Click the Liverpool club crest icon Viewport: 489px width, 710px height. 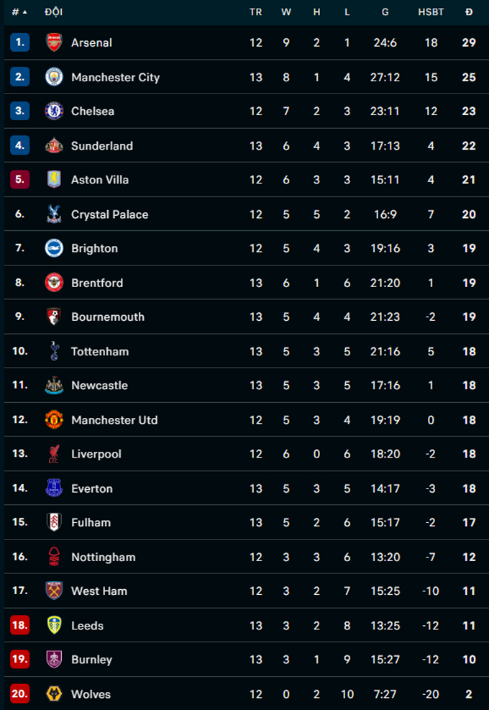54,454
